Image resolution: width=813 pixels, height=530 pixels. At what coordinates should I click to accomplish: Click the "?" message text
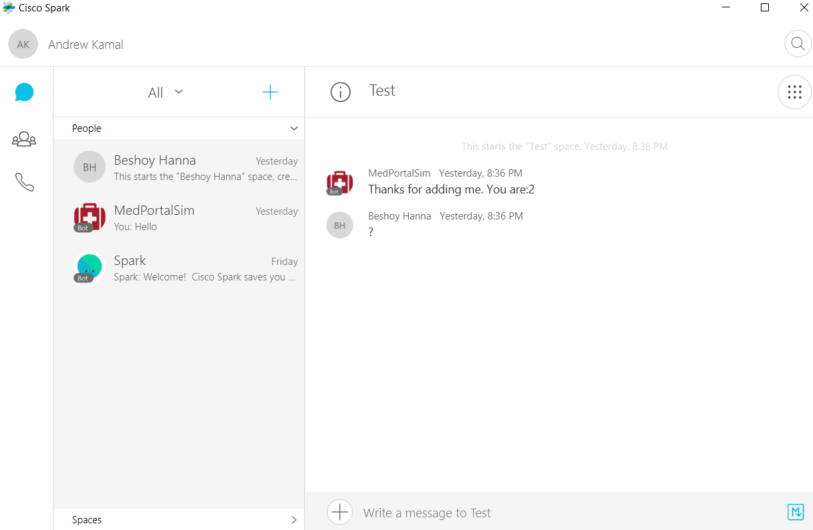click(x=371, y=232)
